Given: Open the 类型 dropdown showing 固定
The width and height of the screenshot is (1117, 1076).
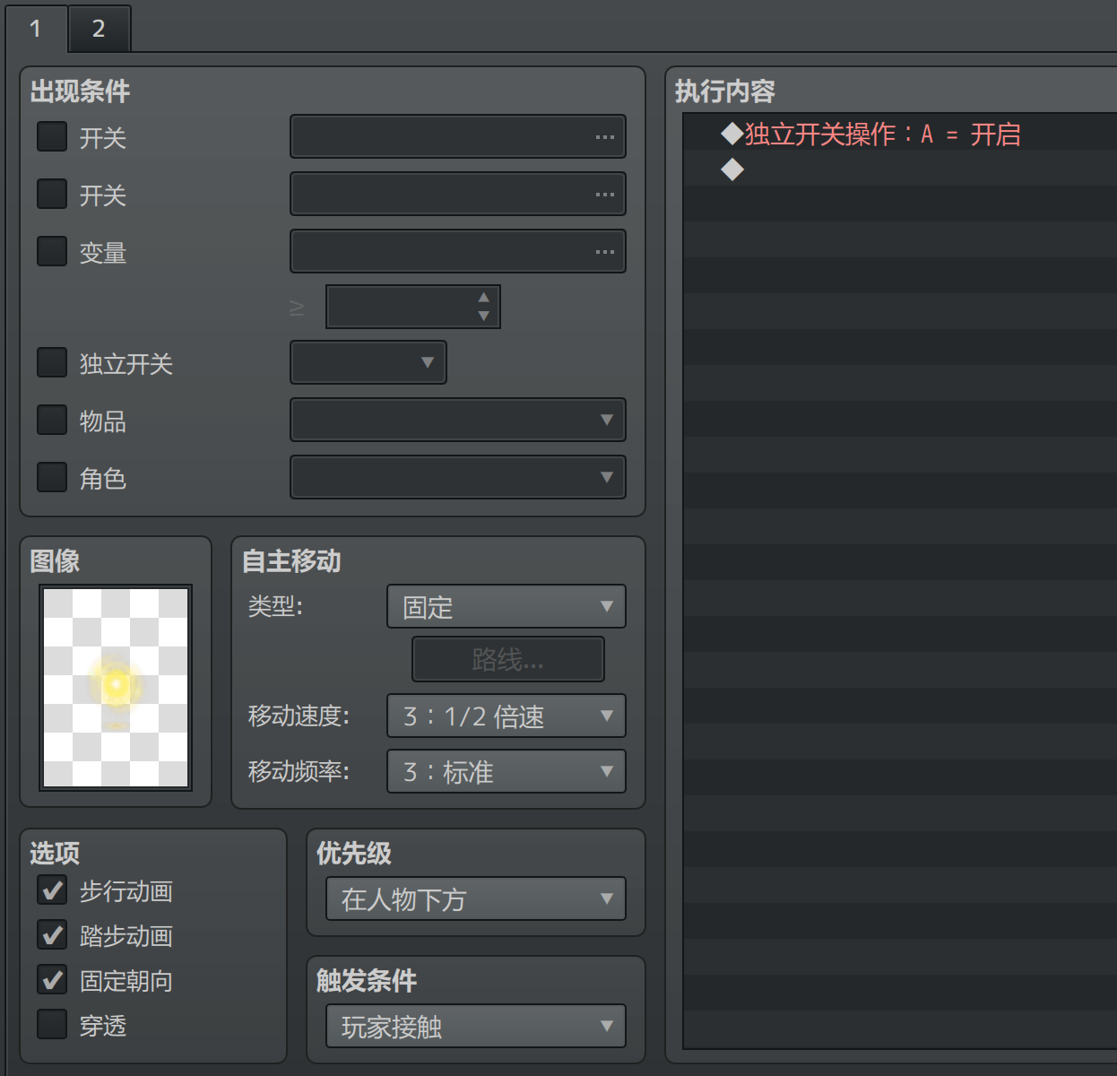Looking at the screenshot, I should point(507,606).
